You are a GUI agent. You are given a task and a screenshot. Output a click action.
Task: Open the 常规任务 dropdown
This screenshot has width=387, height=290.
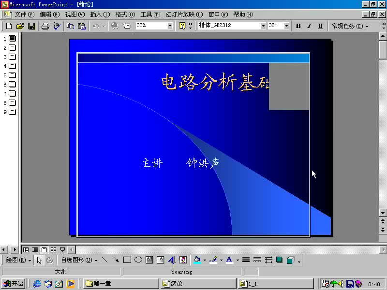349,26
